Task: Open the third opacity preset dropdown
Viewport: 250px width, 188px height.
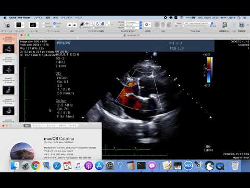Action: coord(133,28)
